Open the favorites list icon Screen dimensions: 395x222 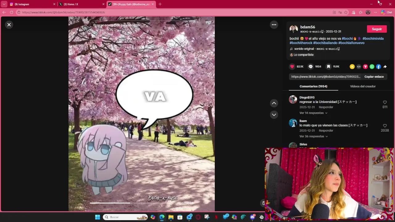click(360, 12)
